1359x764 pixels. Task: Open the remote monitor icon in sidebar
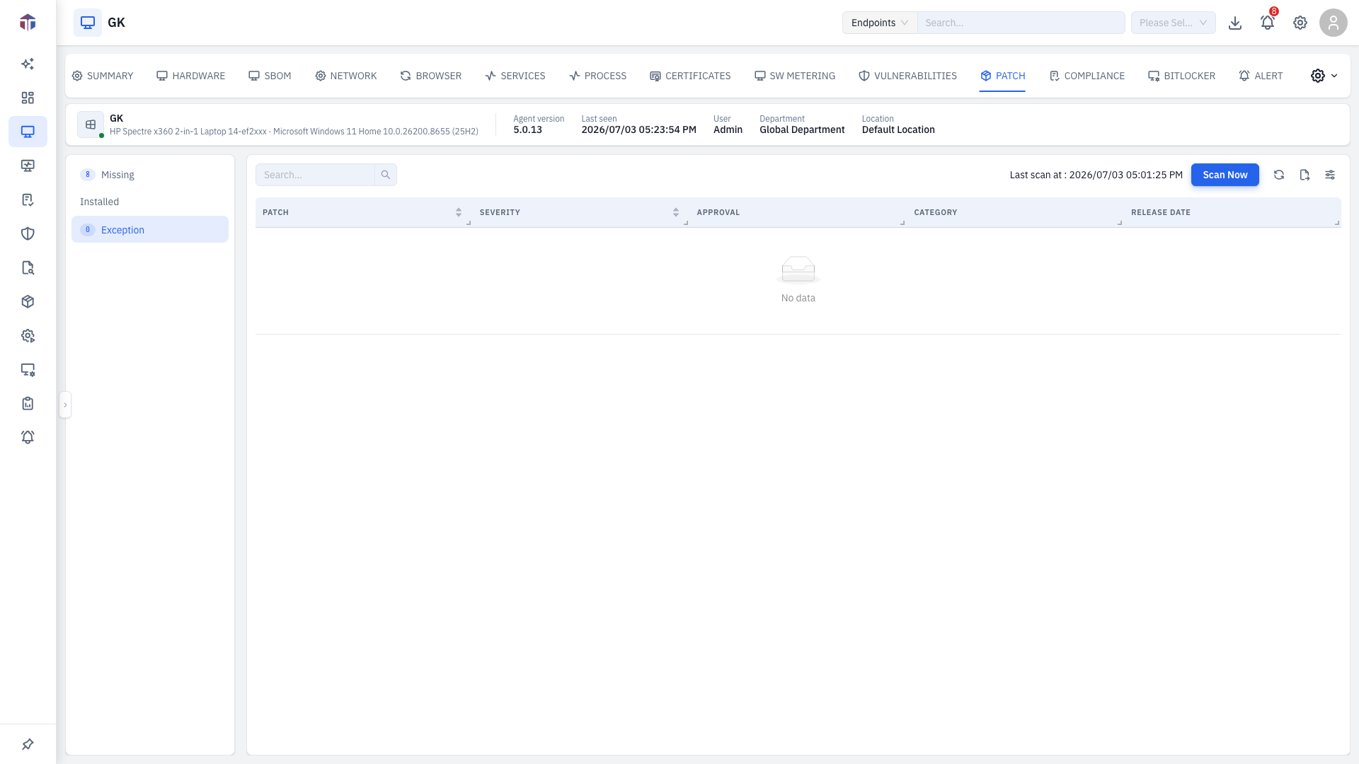(28, 166)
